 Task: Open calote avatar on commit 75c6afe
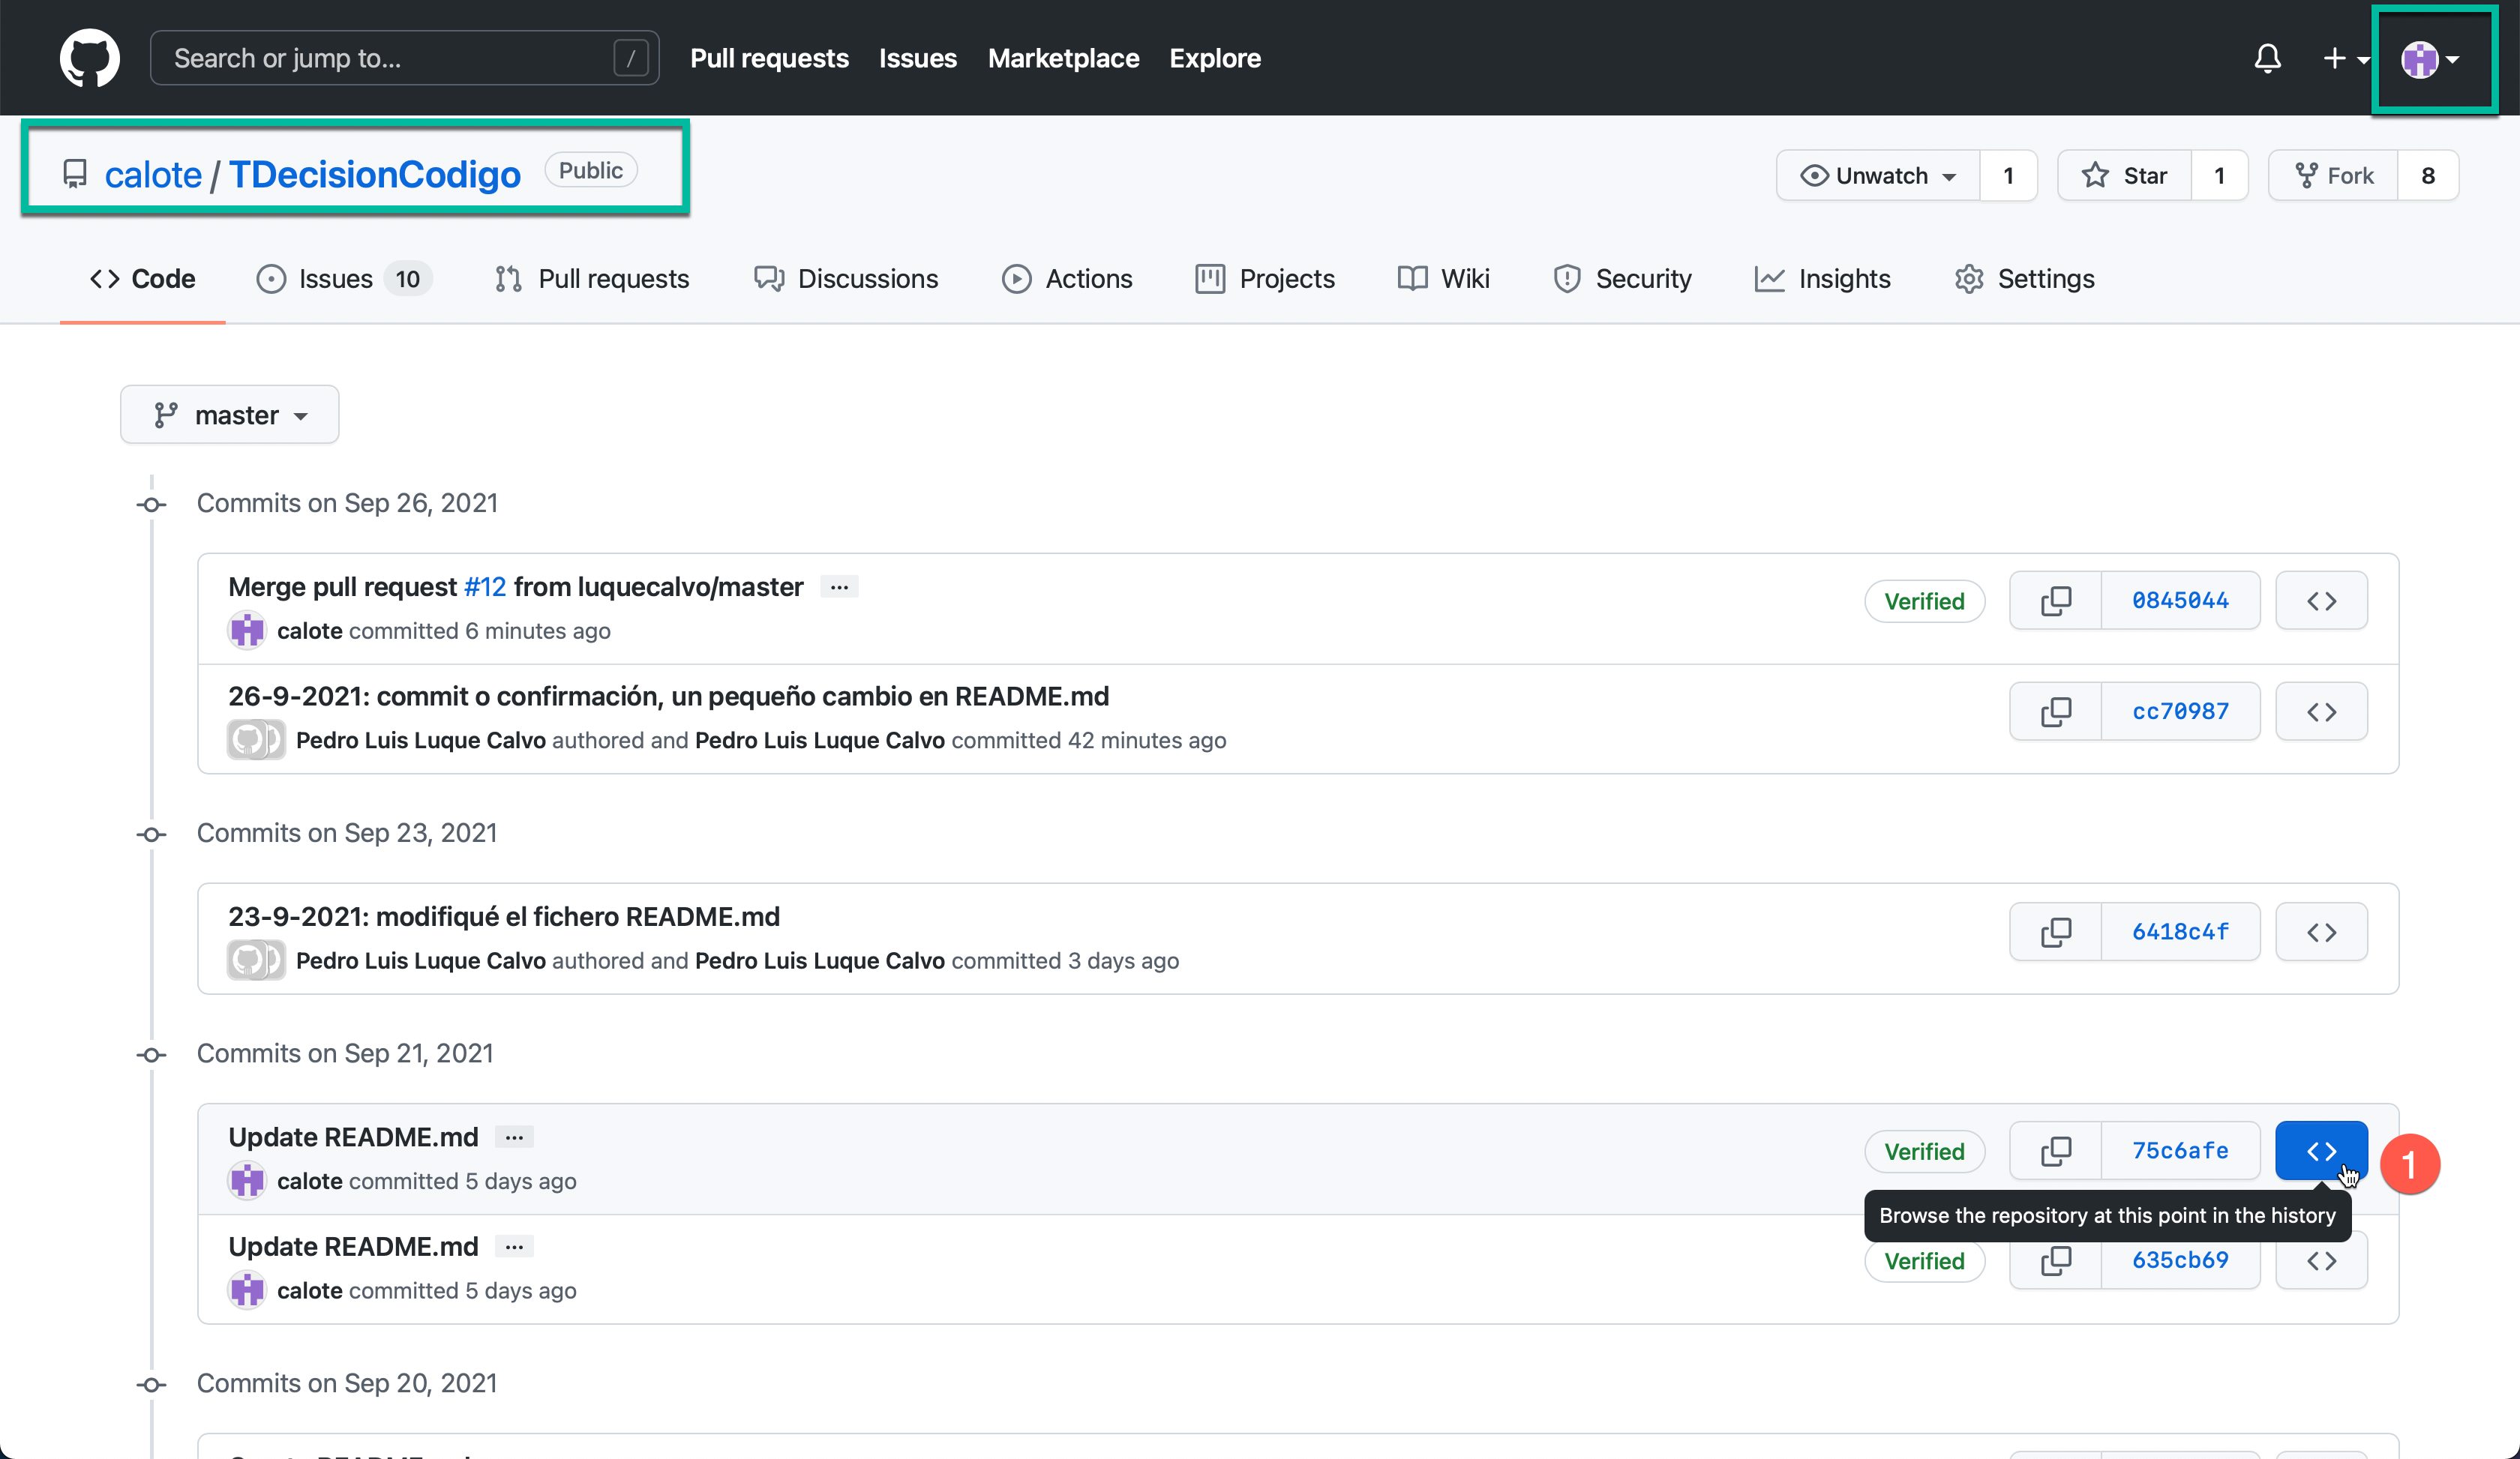click(246, 1181)
